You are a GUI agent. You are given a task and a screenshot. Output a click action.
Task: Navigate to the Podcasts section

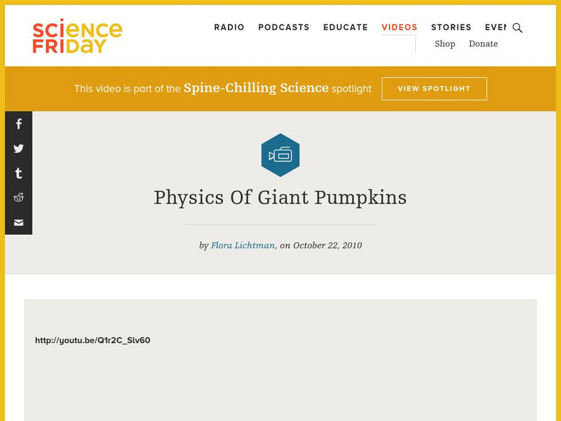click(x=283, y=27)
